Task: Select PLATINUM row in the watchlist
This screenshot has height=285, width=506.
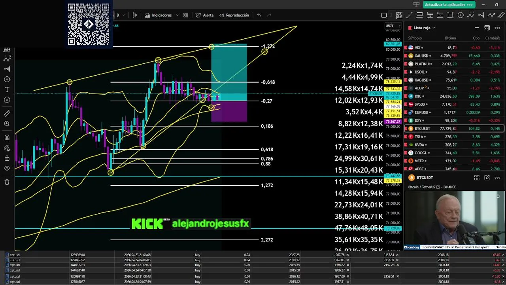Action: [454, 64]
